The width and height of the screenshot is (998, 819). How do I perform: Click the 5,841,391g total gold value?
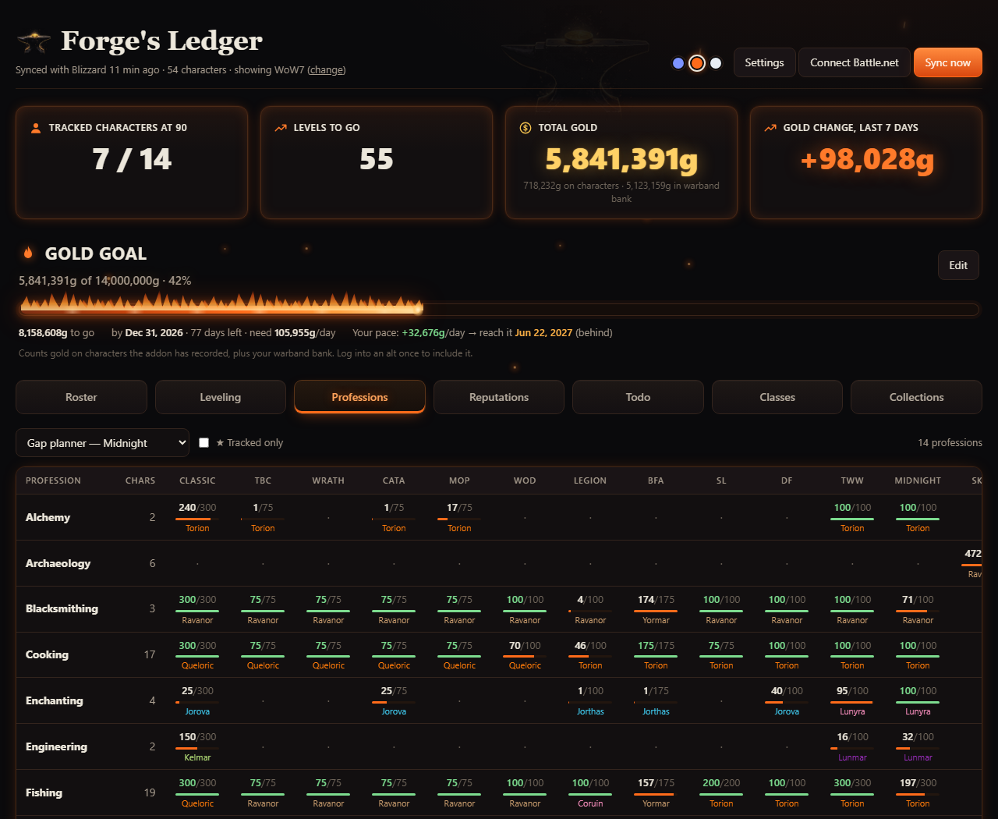coord(621,159)
